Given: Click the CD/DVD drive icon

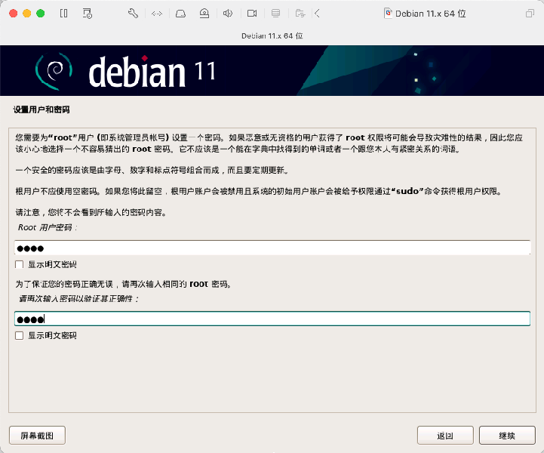Looking at the screenshot, I should pos(204,14).
